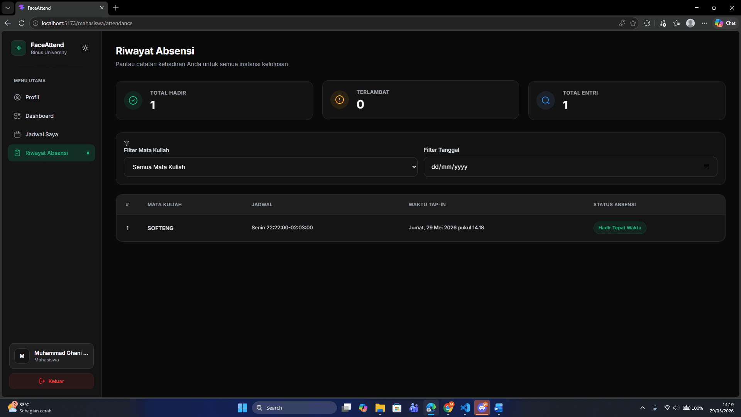Expand the Semua Mata Kuliah dropdown

pyautogui.click(x=271, y=167)
